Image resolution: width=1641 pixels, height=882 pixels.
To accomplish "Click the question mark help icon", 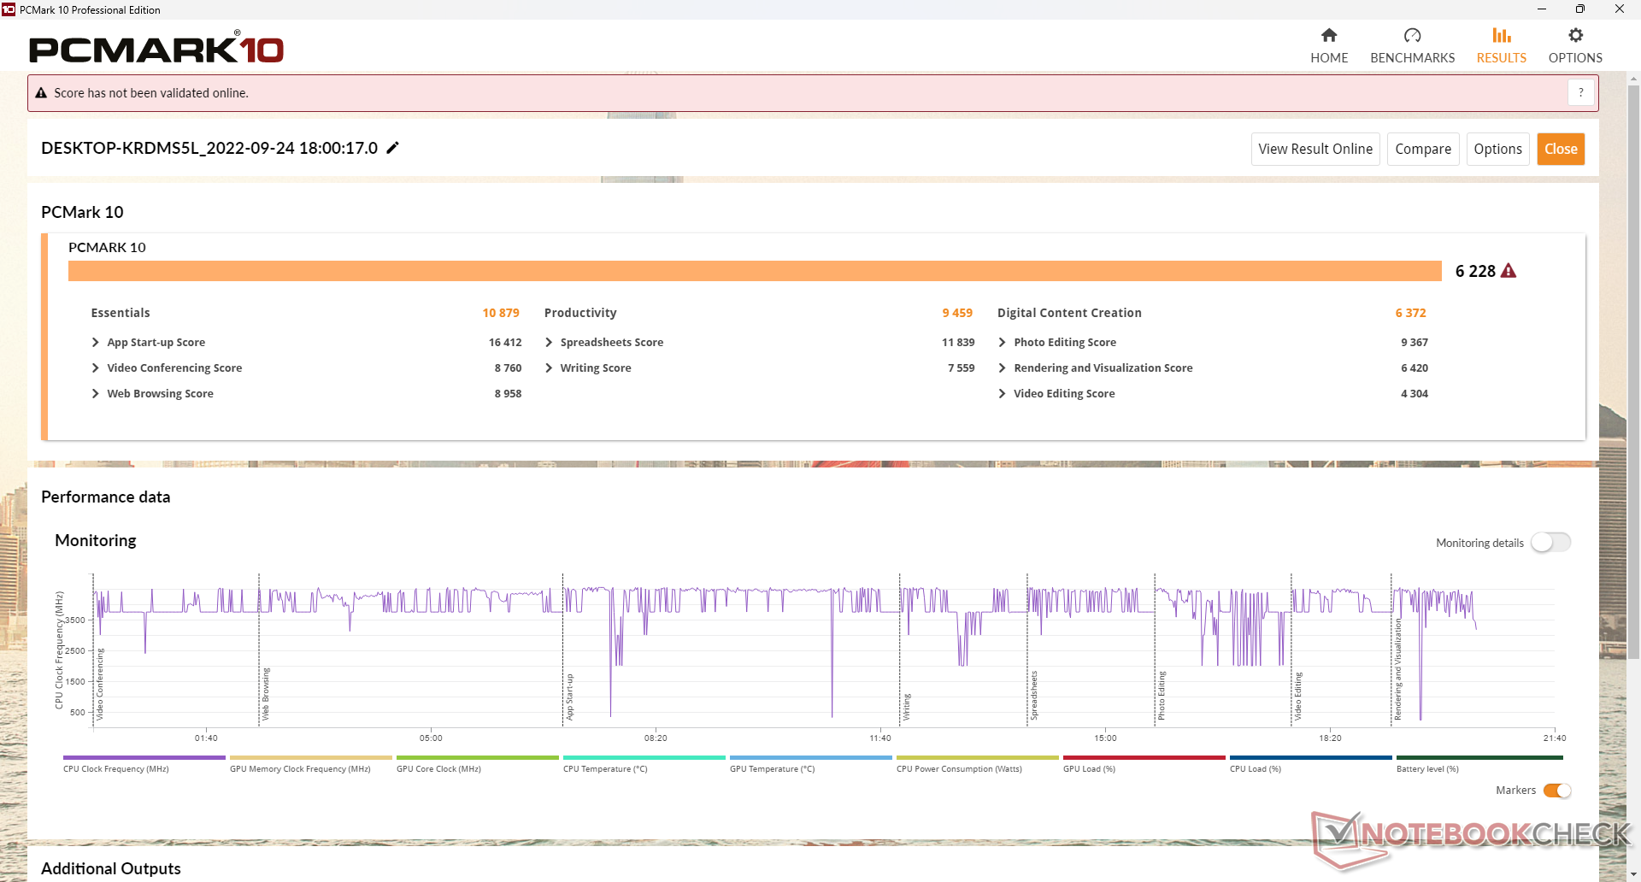I will tap(1580, 92).
